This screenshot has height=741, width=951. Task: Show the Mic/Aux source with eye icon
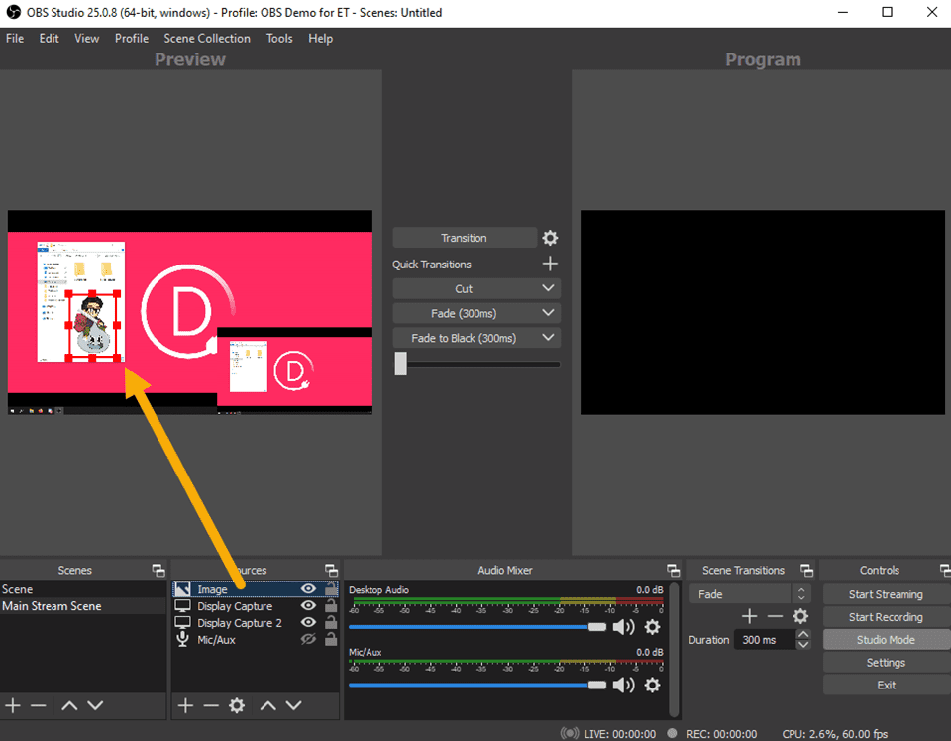308,640
